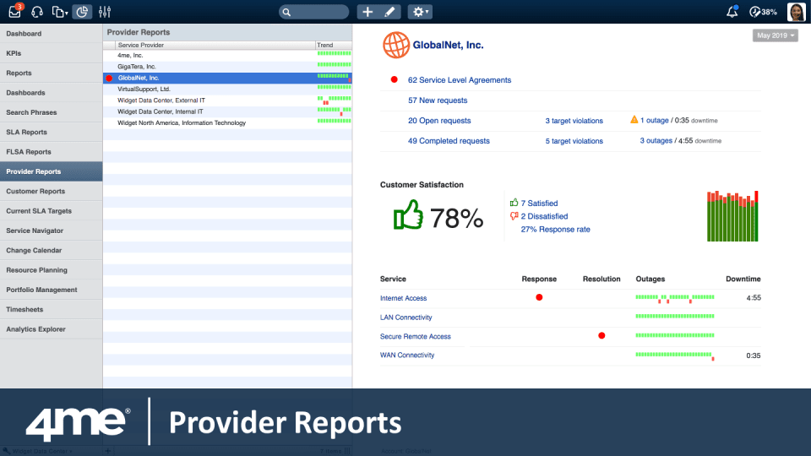This screenshot has width=811, height=456.
Task: Select the analytics pie chart icon
Action: [82, 12]
